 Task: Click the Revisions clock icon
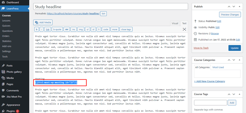coord(195,33)
